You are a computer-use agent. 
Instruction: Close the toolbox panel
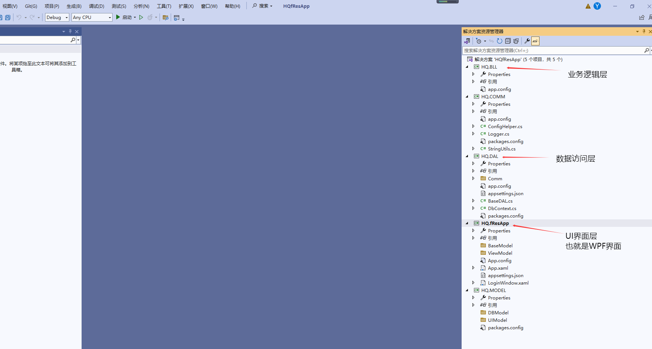coord(77,32)
